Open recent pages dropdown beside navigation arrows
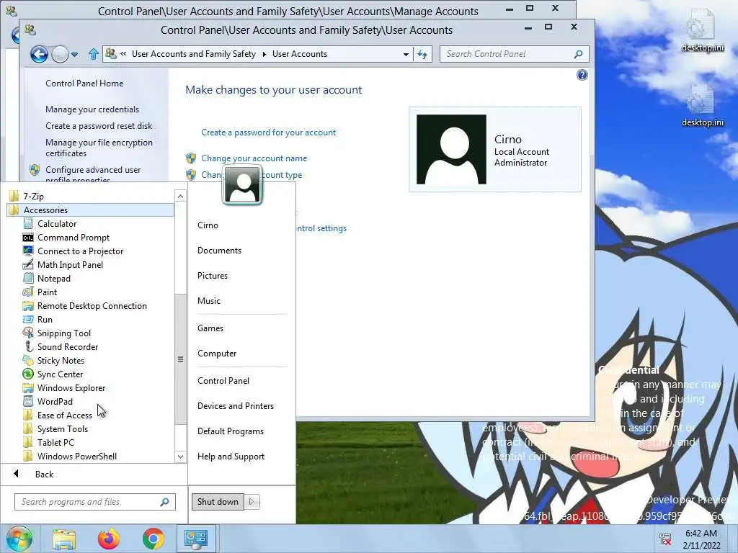Image resolution: width=738 pixels, height=553 pixels. (74, 55)
